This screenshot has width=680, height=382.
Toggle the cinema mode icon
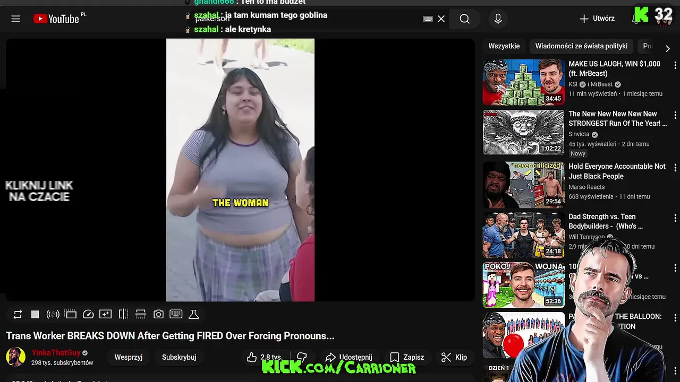click(x=70, y=314)
